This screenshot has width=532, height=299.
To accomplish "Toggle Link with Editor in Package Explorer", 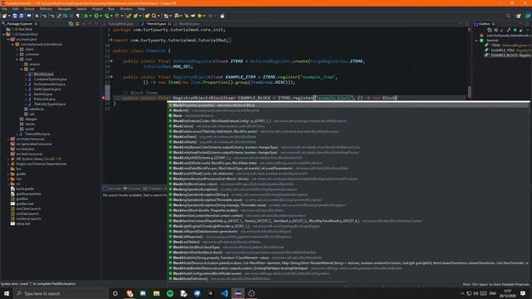I will [77, 24].
